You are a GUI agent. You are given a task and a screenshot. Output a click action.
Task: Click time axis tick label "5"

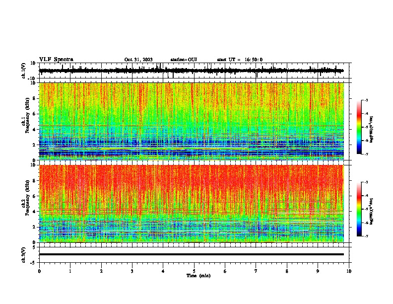coord(194,271)
